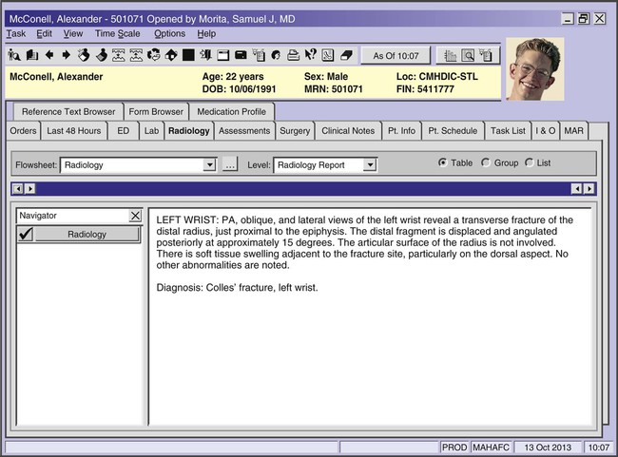The height and width of the screenshot is (457, 618).
Task: Click the forward arrow toolbar icon
Action: 67,55
